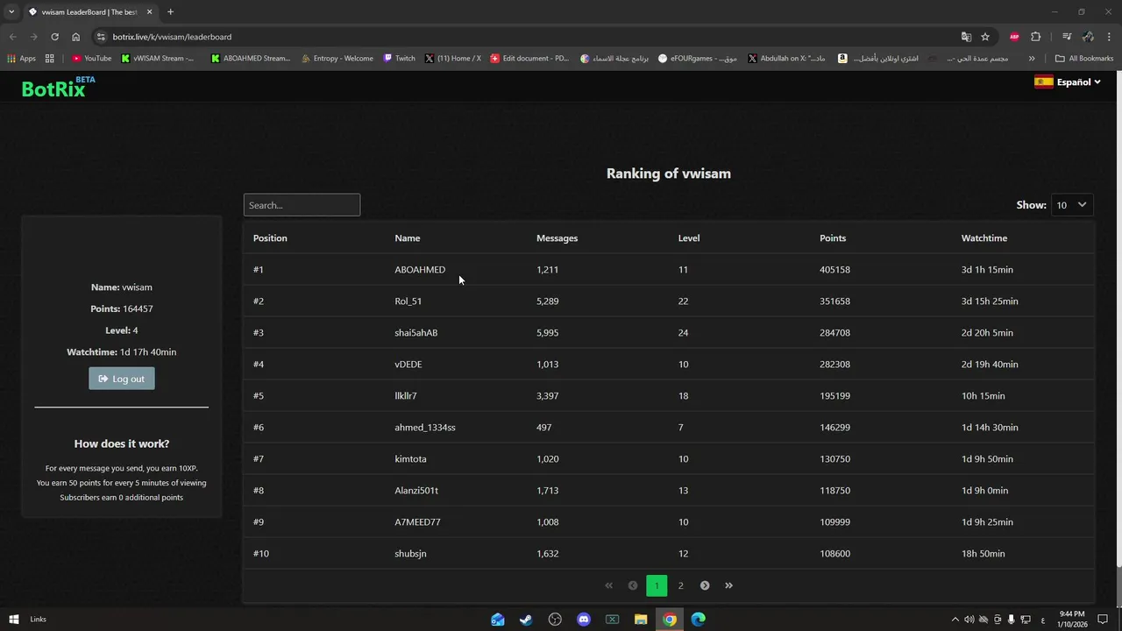
Task: Open the Español language dropdown
Action: 1068,82
